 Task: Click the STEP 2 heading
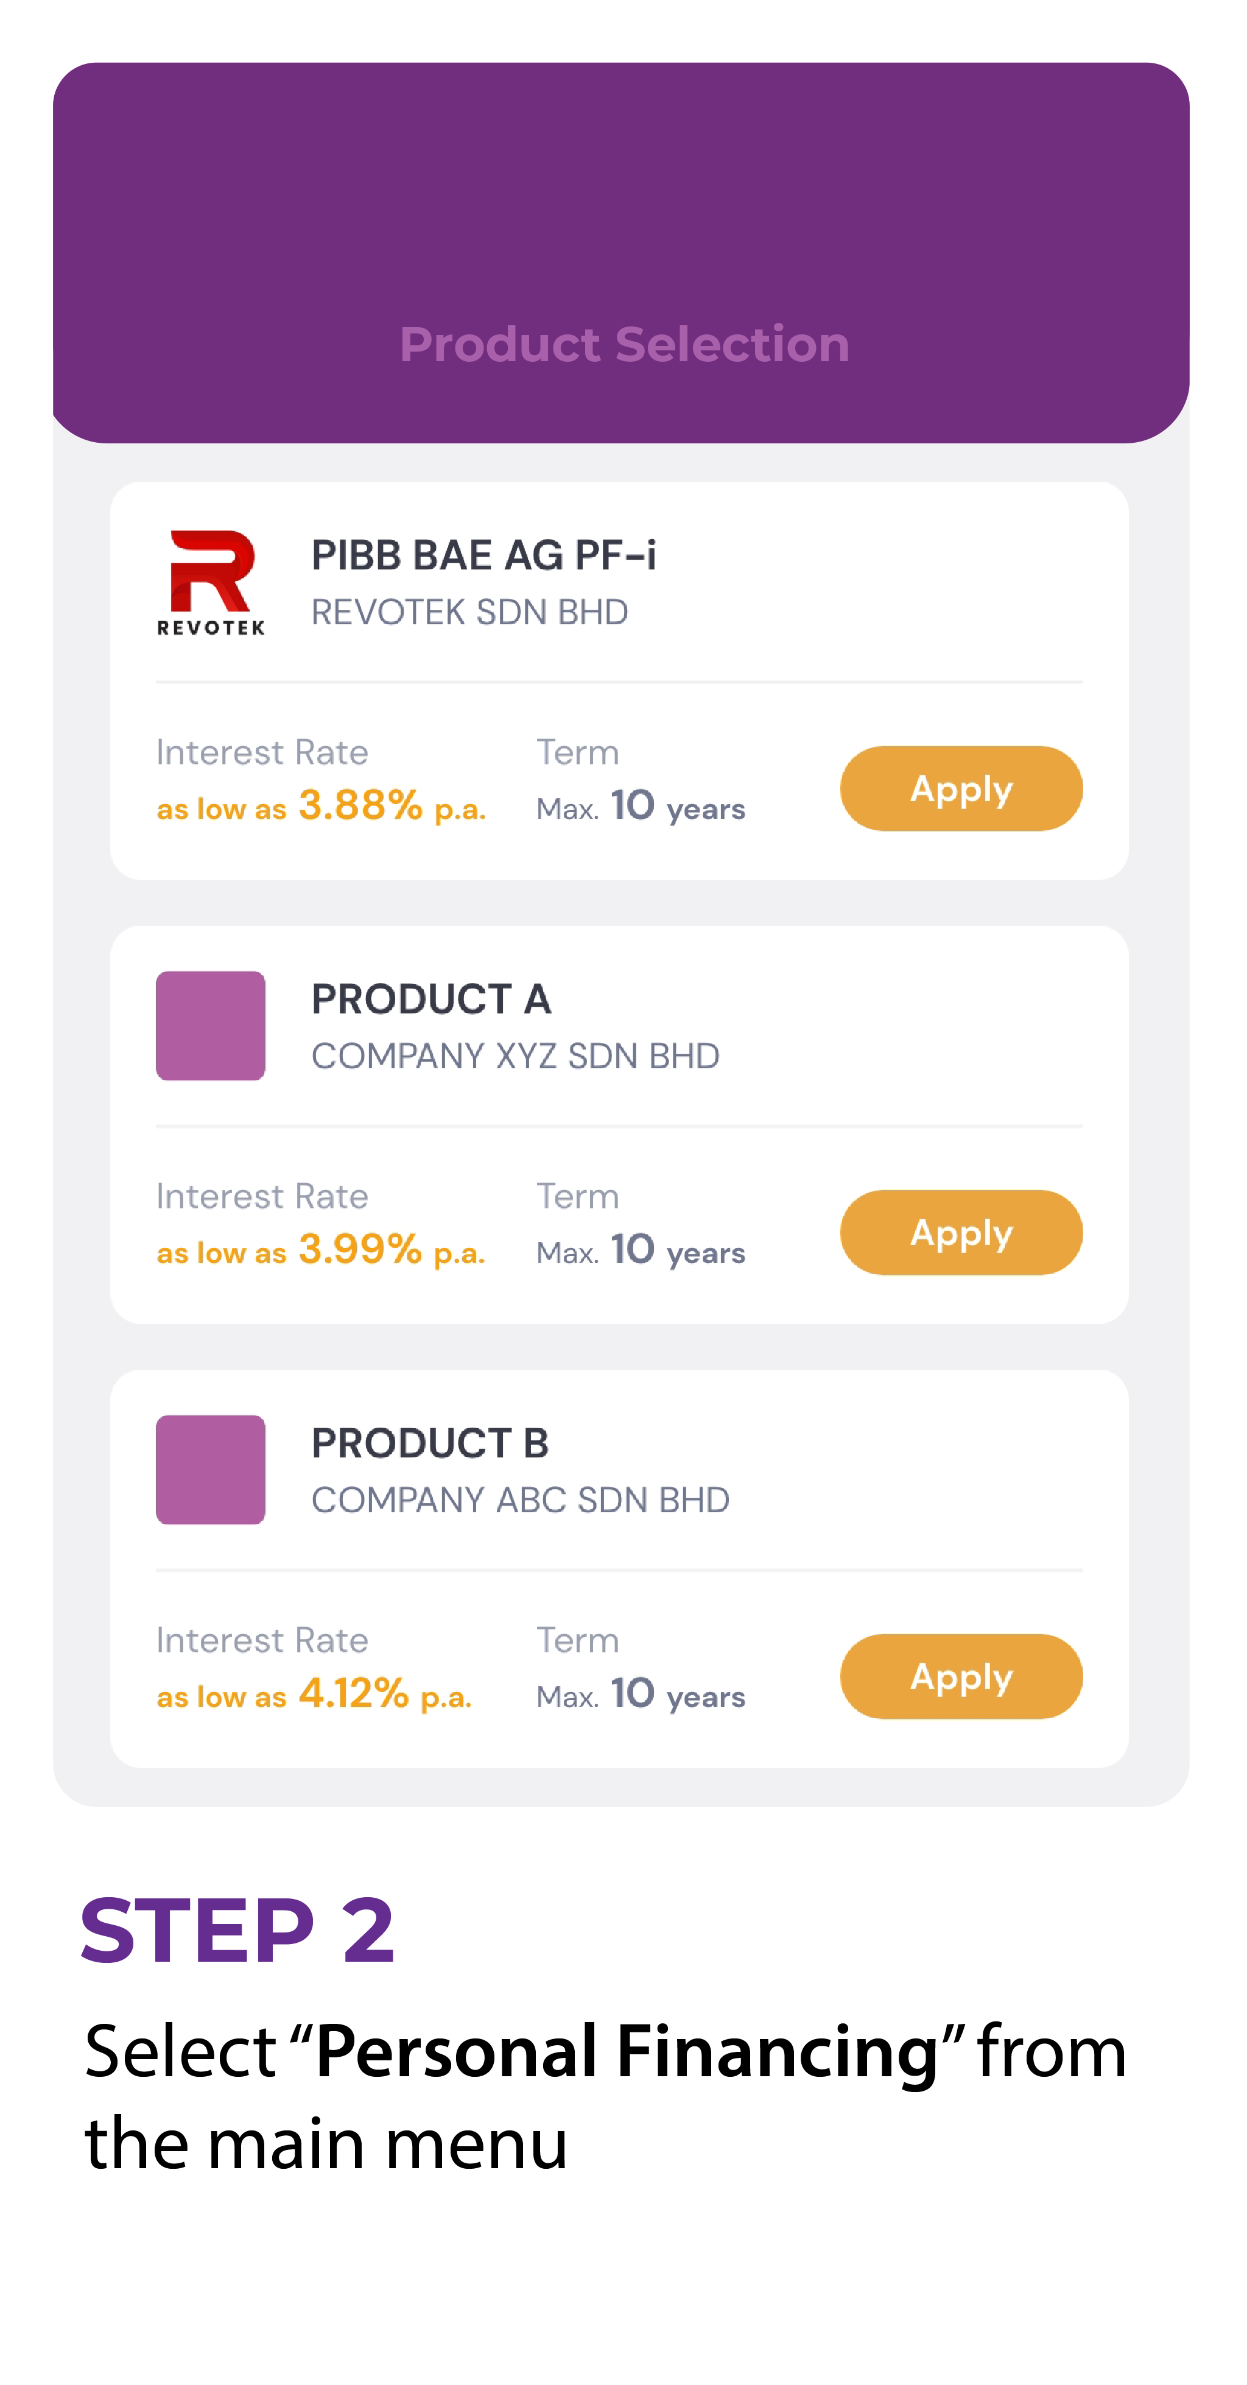pos(238,1931)
